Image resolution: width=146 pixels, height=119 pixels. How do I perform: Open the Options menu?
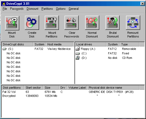pyautogui.click(x=61, y=9)
